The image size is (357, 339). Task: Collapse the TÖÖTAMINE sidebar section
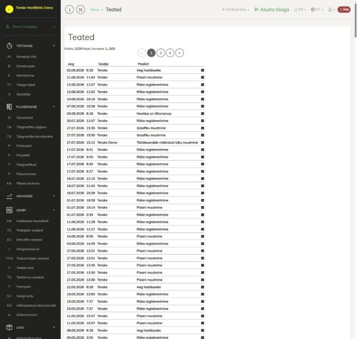(54, 46)
